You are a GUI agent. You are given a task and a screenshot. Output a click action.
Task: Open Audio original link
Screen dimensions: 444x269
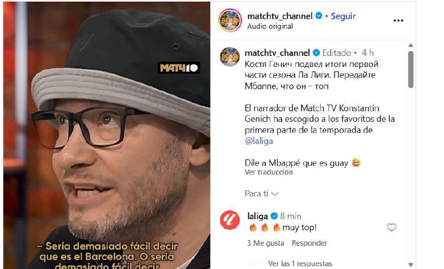[270, 26]
